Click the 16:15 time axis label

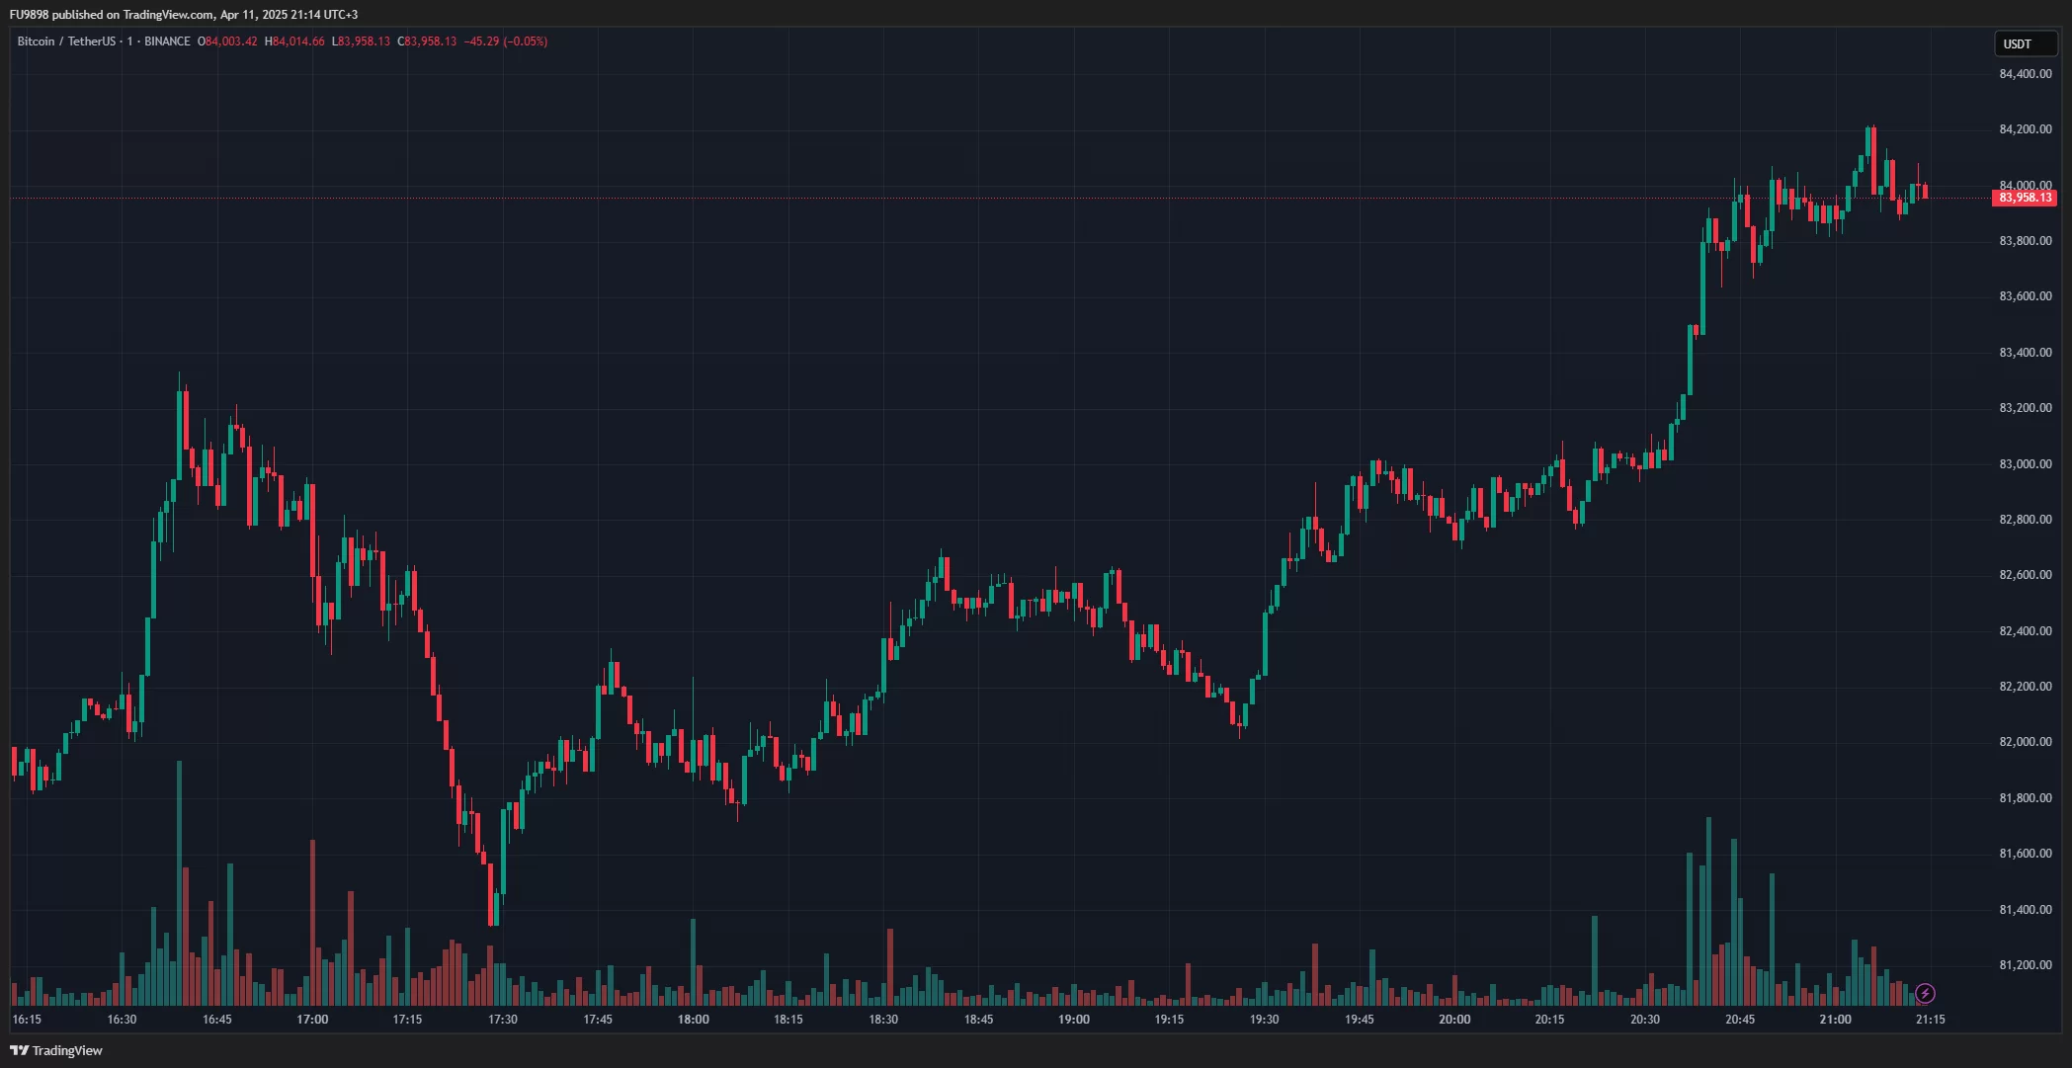click(27, 1020)
